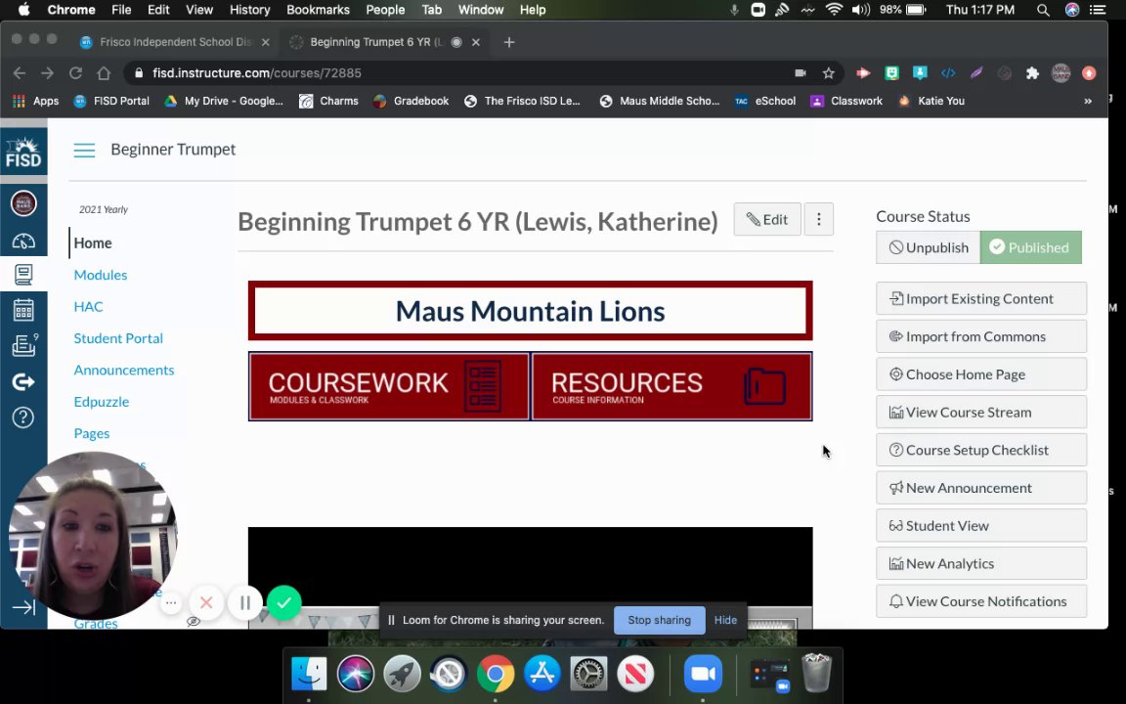
Task: Open the Chrome Window menu
Action: [481, 10]
